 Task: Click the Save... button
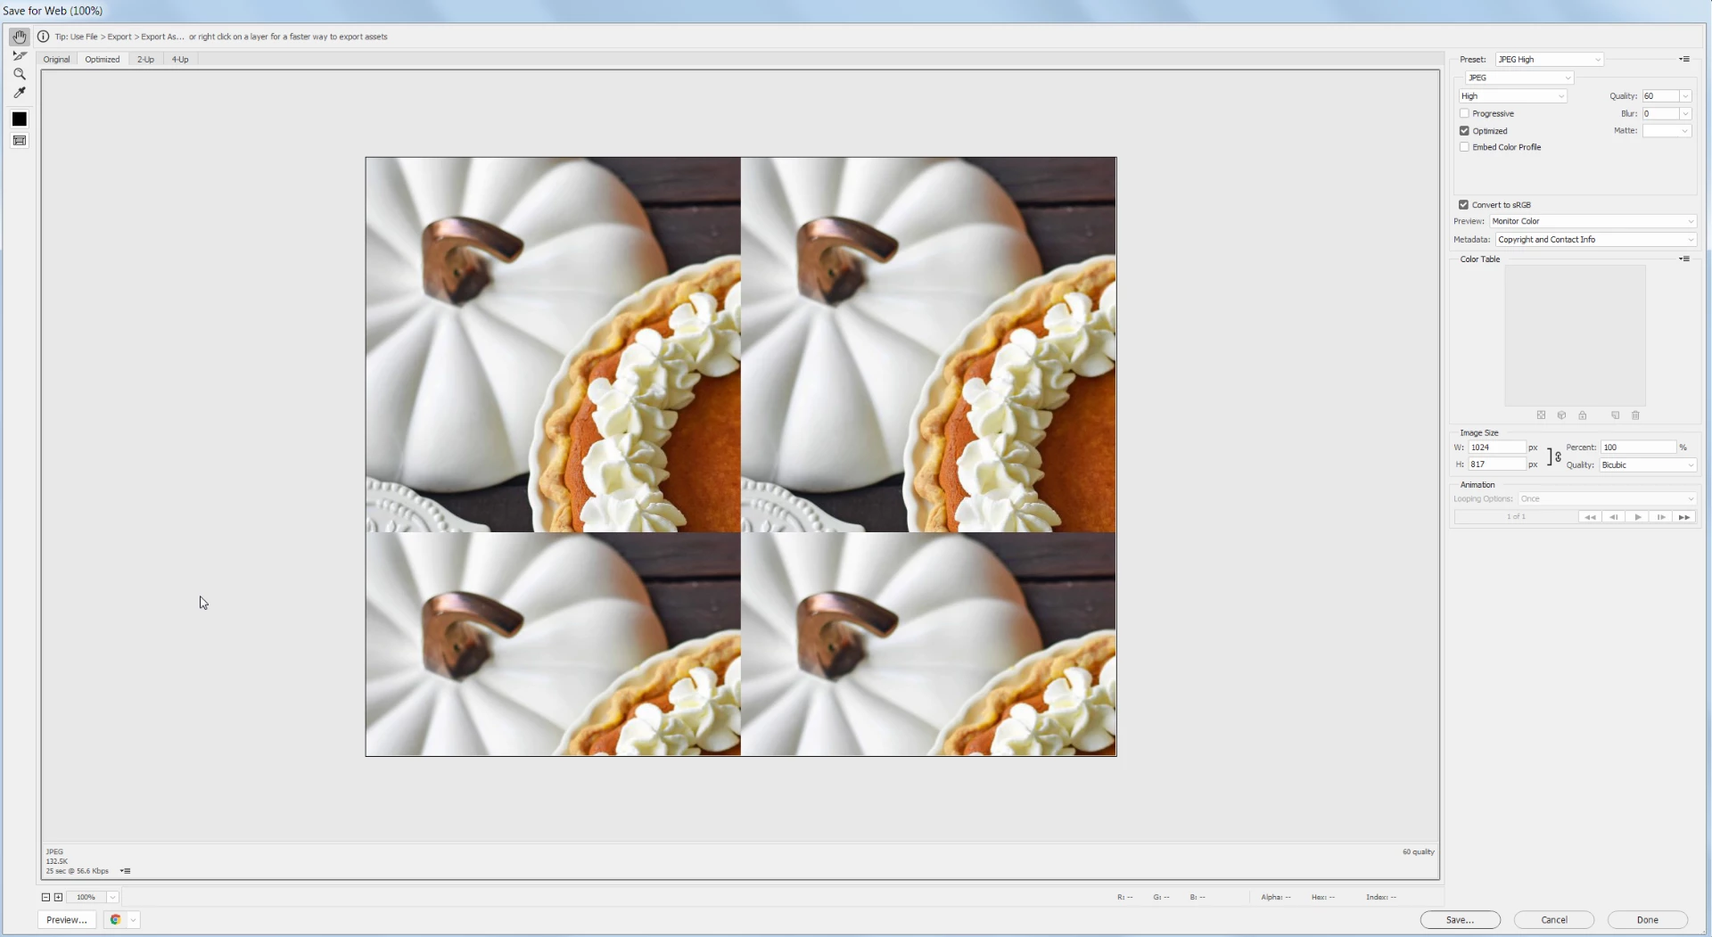[1460, 920]
